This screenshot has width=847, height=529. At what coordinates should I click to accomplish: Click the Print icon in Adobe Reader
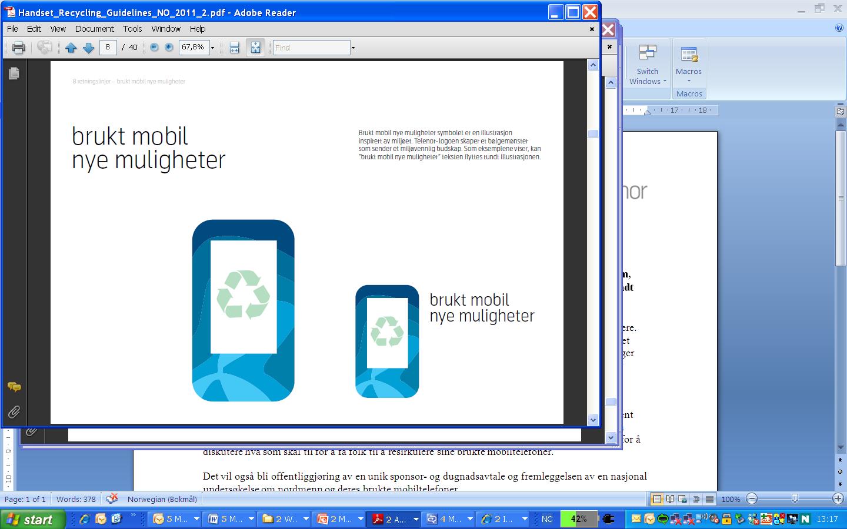[x=18, y=48]
